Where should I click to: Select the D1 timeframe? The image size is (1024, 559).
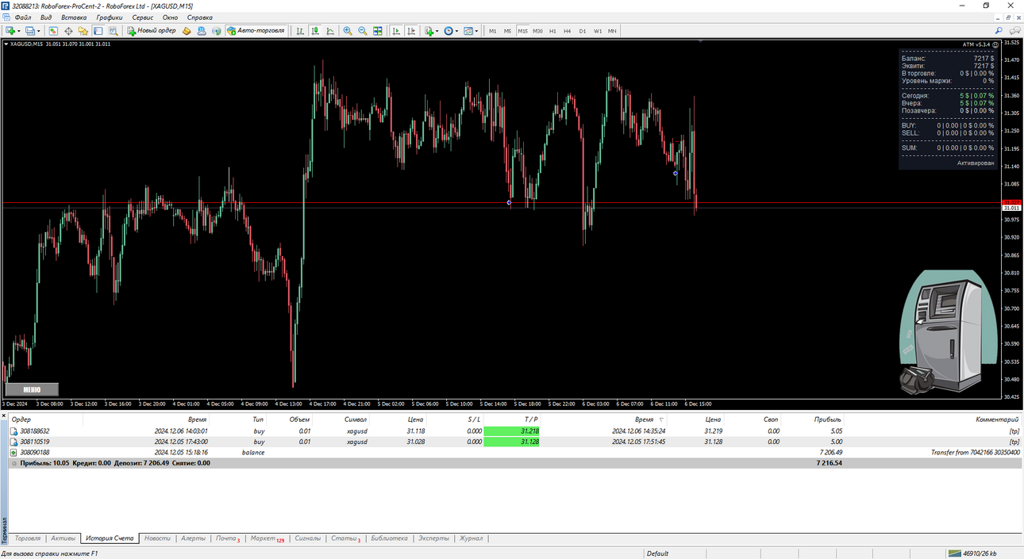tap(583, 31)
